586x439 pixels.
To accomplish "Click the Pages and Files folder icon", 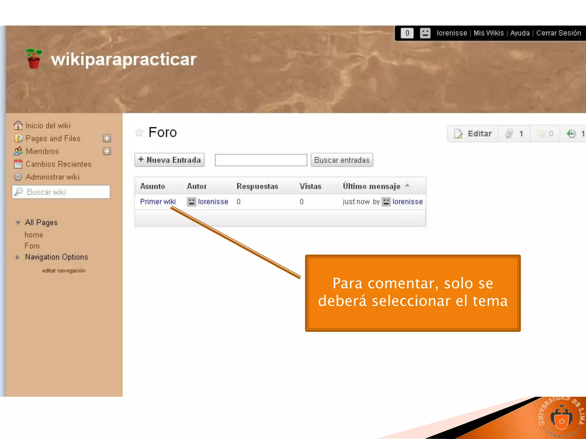I will pyautogui.click(x=18, y=138).
